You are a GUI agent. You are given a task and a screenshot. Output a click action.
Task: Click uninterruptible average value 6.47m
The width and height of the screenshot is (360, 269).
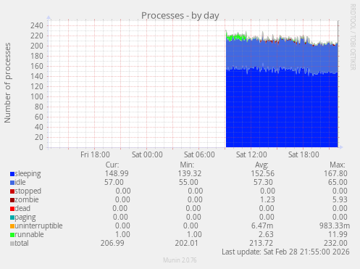[262, 225]
